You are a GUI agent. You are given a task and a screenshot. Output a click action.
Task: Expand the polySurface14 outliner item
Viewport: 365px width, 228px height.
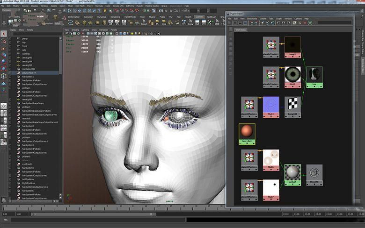point(10,73)
